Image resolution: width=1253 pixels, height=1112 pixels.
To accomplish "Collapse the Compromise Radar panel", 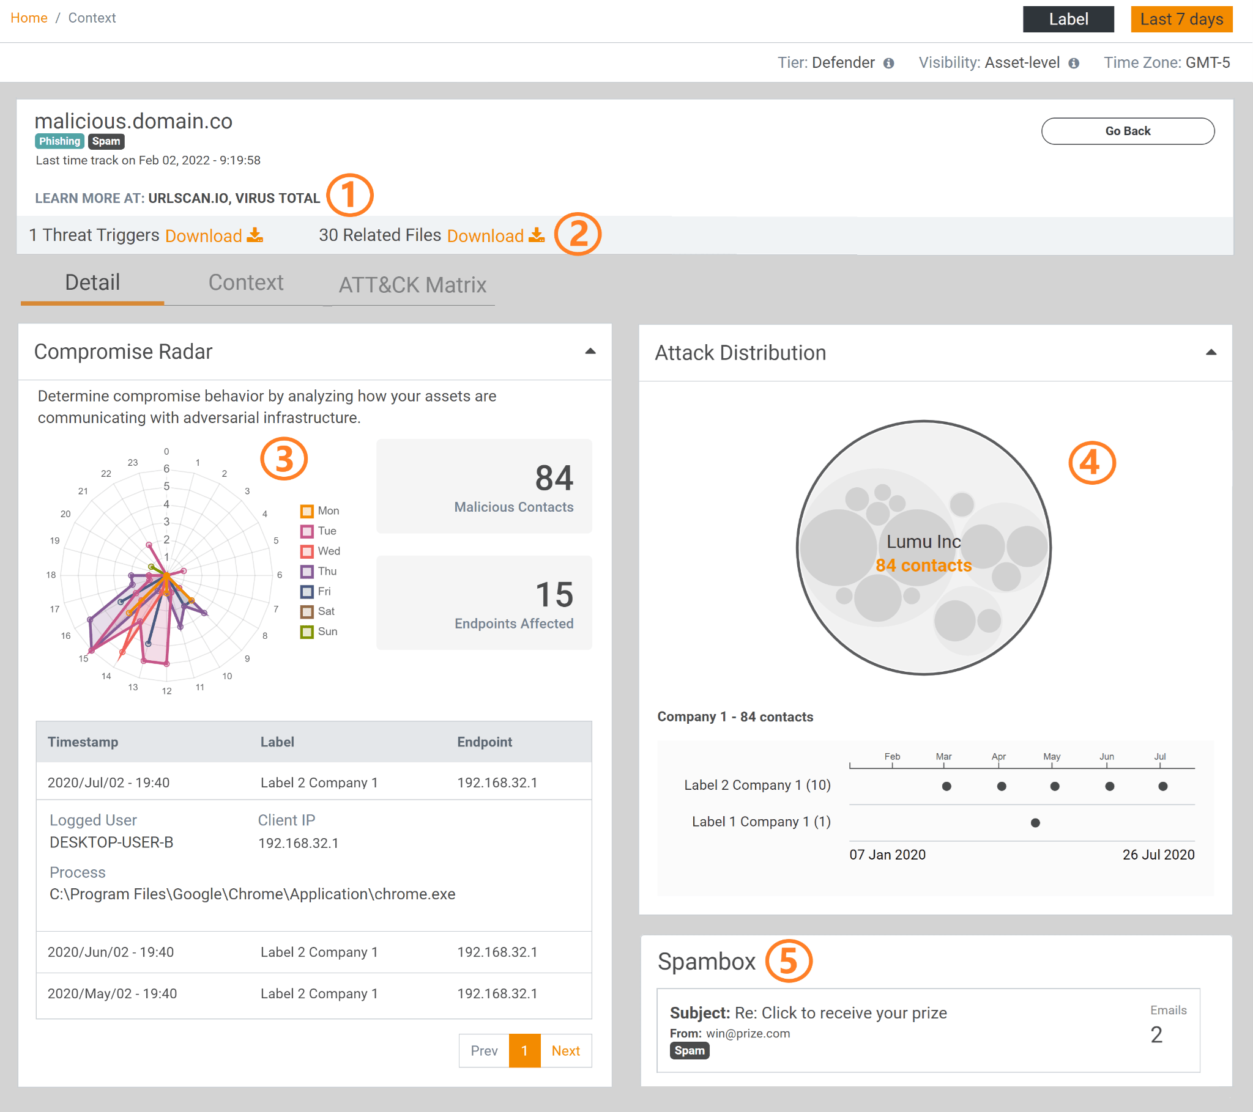I will 590,352.
